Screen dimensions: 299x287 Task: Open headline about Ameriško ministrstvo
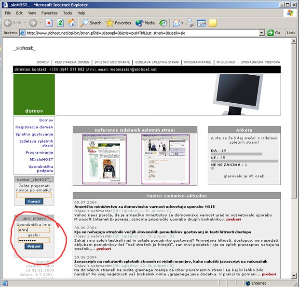[x=144, y=206]
